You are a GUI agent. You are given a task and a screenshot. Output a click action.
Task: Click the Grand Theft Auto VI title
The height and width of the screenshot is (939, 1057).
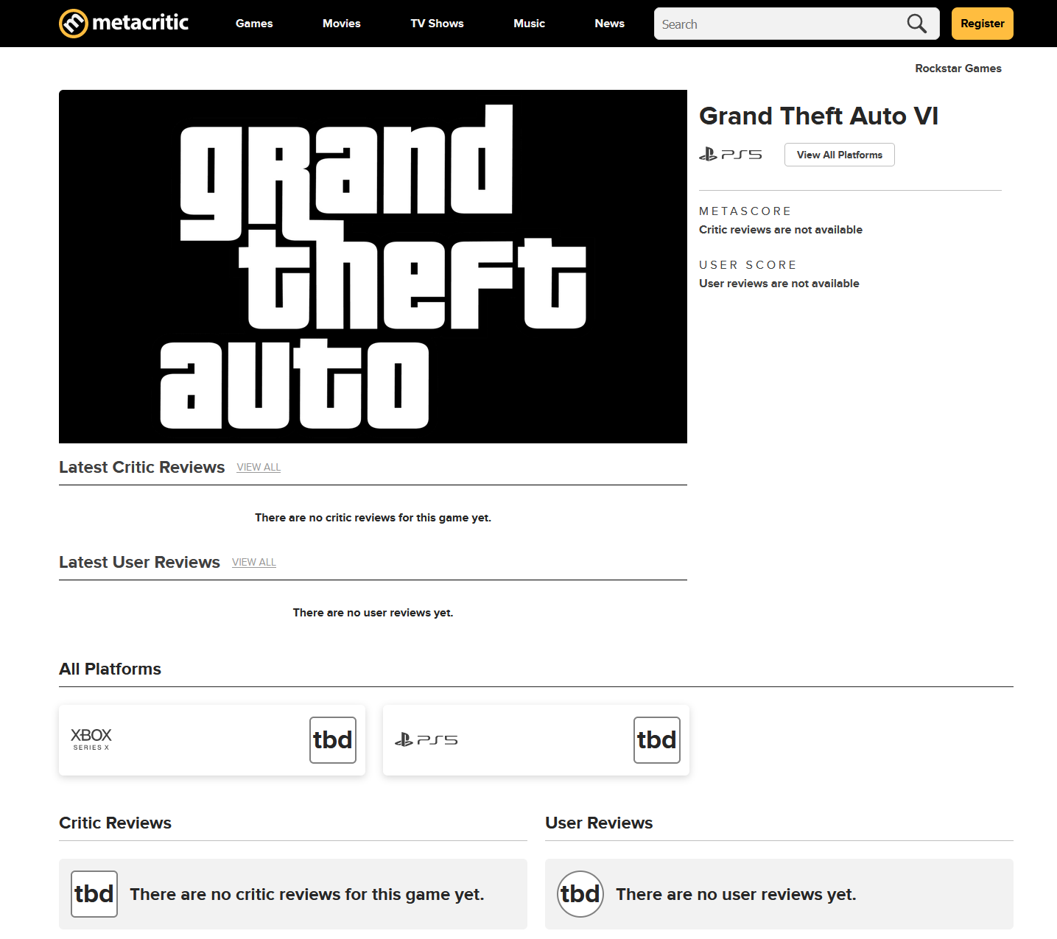[818, 116]
